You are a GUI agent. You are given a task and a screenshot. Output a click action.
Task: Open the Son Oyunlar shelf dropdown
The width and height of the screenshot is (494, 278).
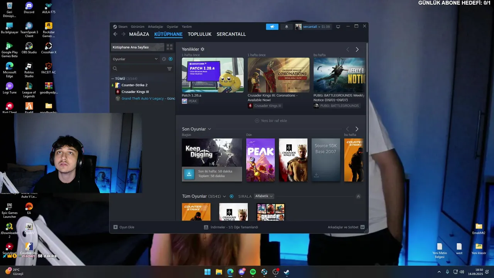click(x=209, y=129)
